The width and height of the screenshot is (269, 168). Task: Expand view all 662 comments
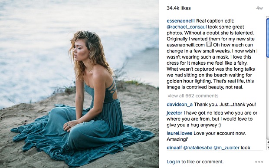tap(193, 96)
